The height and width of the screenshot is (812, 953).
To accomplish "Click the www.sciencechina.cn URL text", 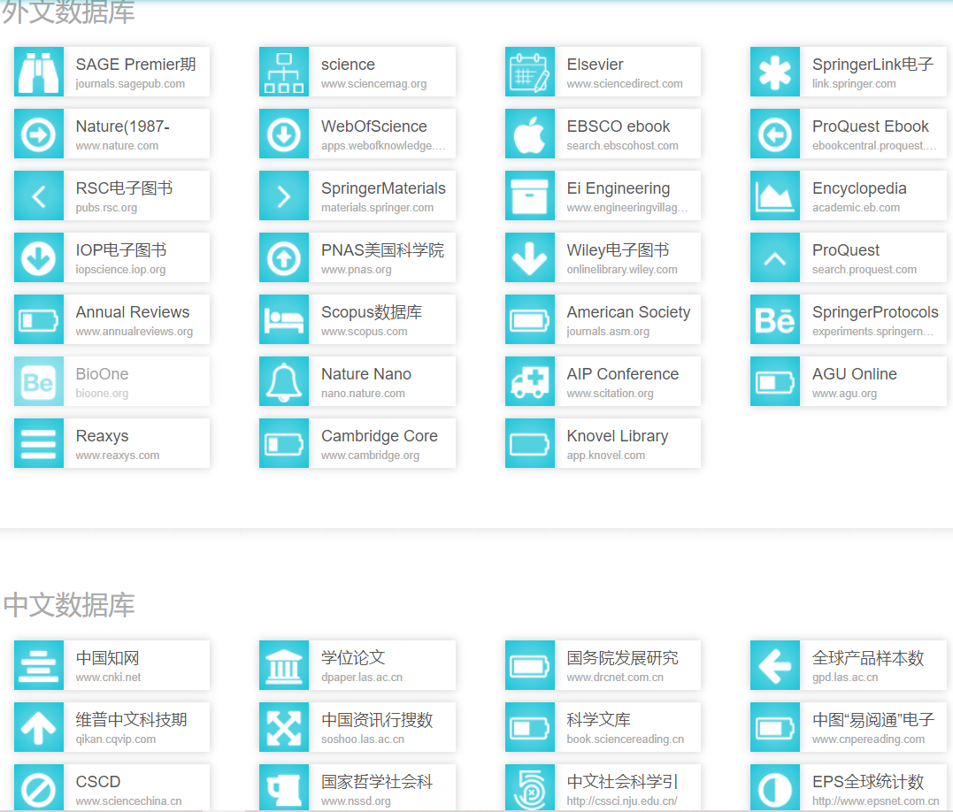I will tap(129, 801).
